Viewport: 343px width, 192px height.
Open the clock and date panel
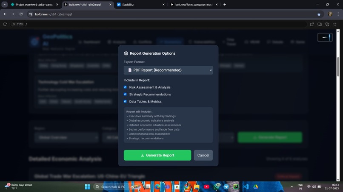[x=332, y=187]
